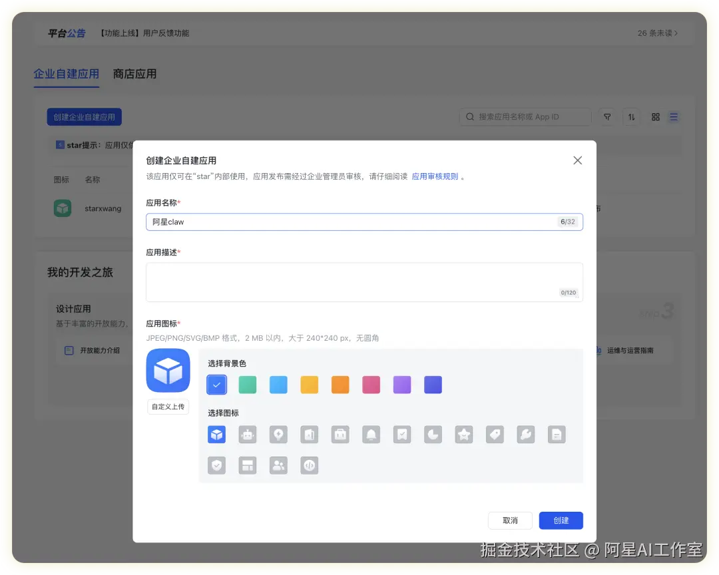719x575 pixels.
Task: Select the approval checkmark document icon
Action: (x=402, y=434)
